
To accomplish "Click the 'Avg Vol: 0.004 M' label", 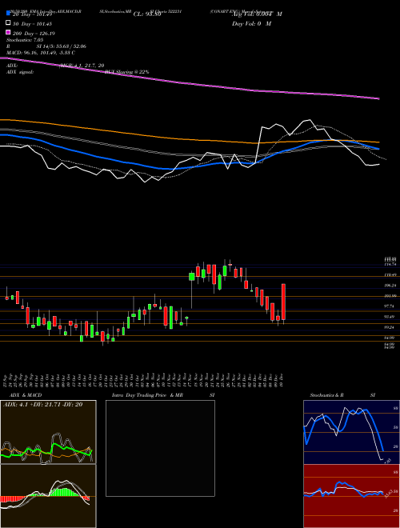I will [x=257, y=14].
